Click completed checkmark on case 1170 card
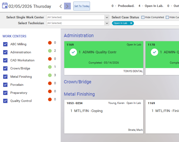The image size is (179, 142). click(x=155, y=52)
